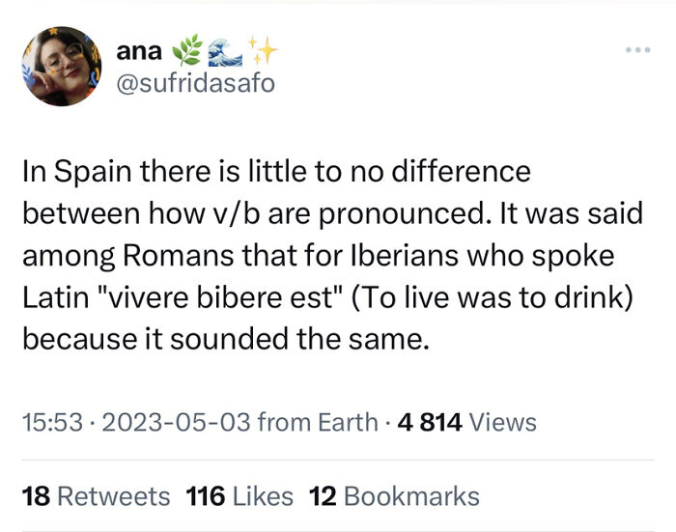Click the 15:53 timestamp

(48, 422)
